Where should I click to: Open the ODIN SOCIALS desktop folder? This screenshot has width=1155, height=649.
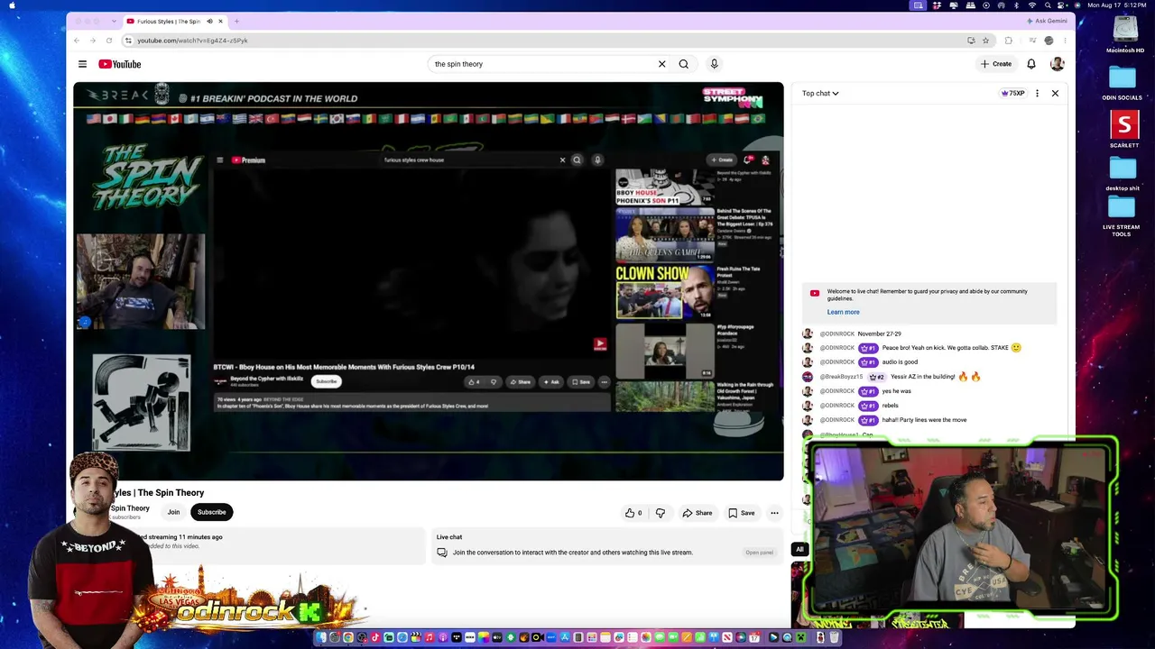[x=1123, y=83]
